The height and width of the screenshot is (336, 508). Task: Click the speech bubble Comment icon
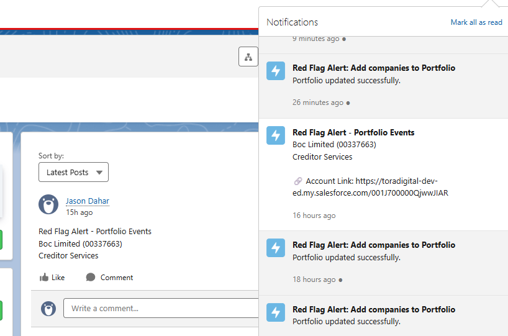(91, 278)
